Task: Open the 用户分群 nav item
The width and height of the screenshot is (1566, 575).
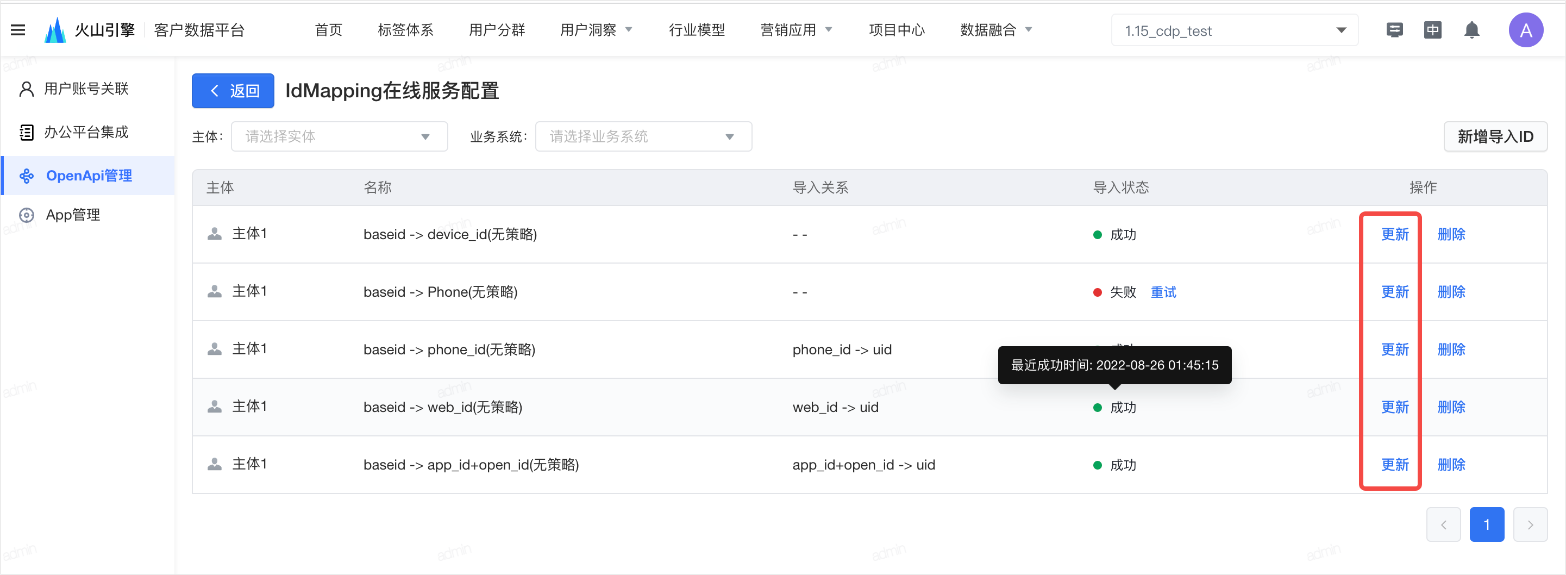Action: point(497,30)
